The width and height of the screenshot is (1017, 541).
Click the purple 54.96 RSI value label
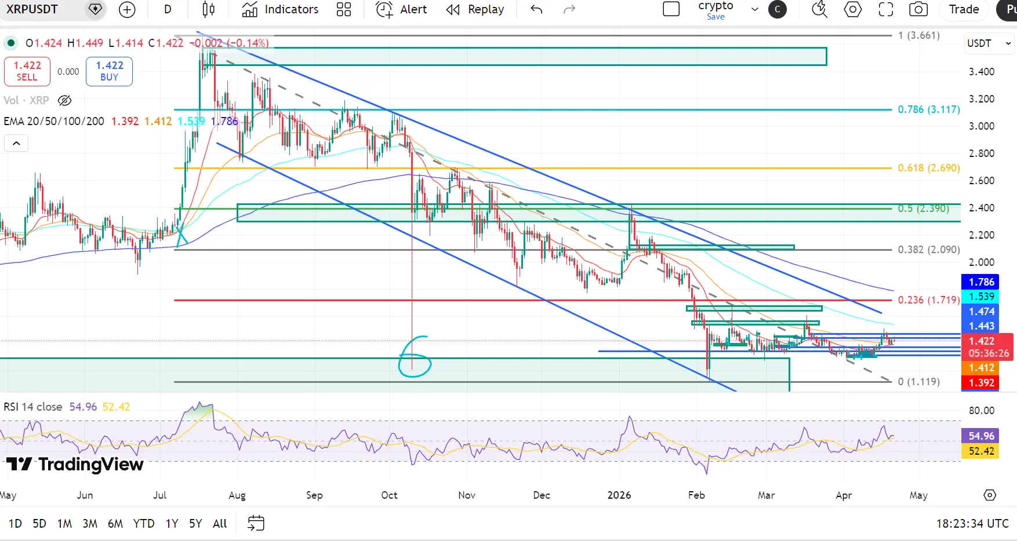(980, 436)
